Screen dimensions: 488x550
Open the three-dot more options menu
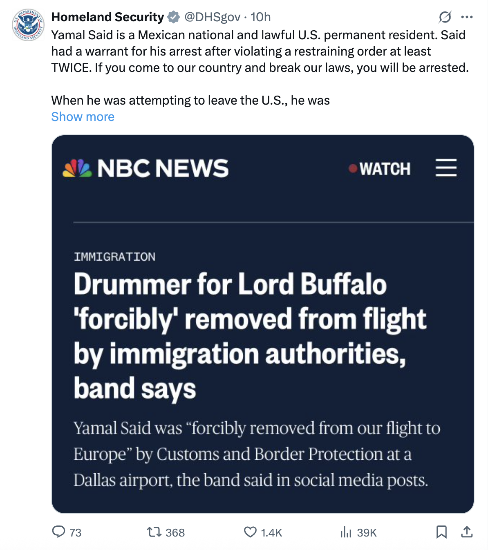tap(467, 17)
